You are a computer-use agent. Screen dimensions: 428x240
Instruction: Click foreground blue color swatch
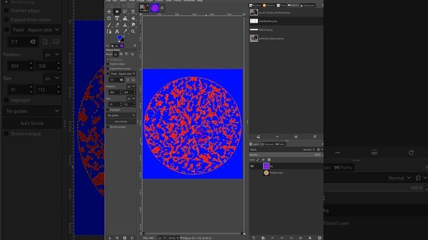(x=120, y=37)
